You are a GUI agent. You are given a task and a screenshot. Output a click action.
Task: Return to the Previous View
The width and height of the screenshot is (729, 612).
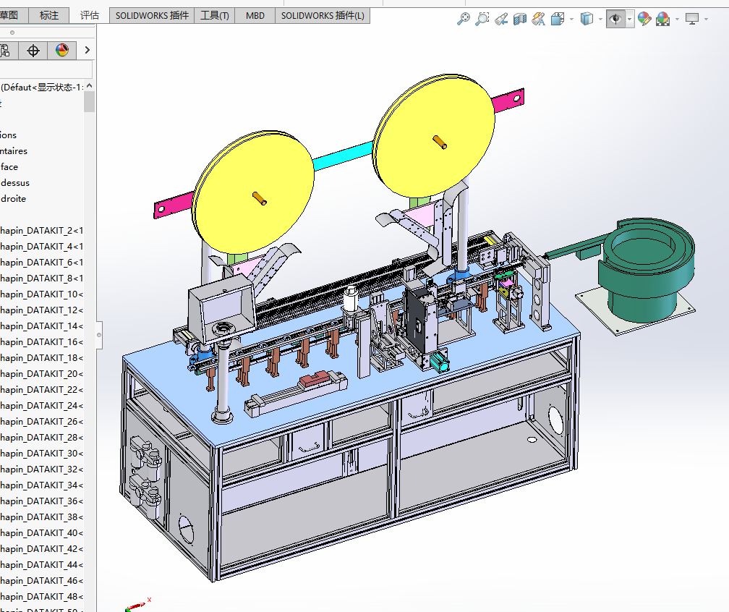pos(501,20)
